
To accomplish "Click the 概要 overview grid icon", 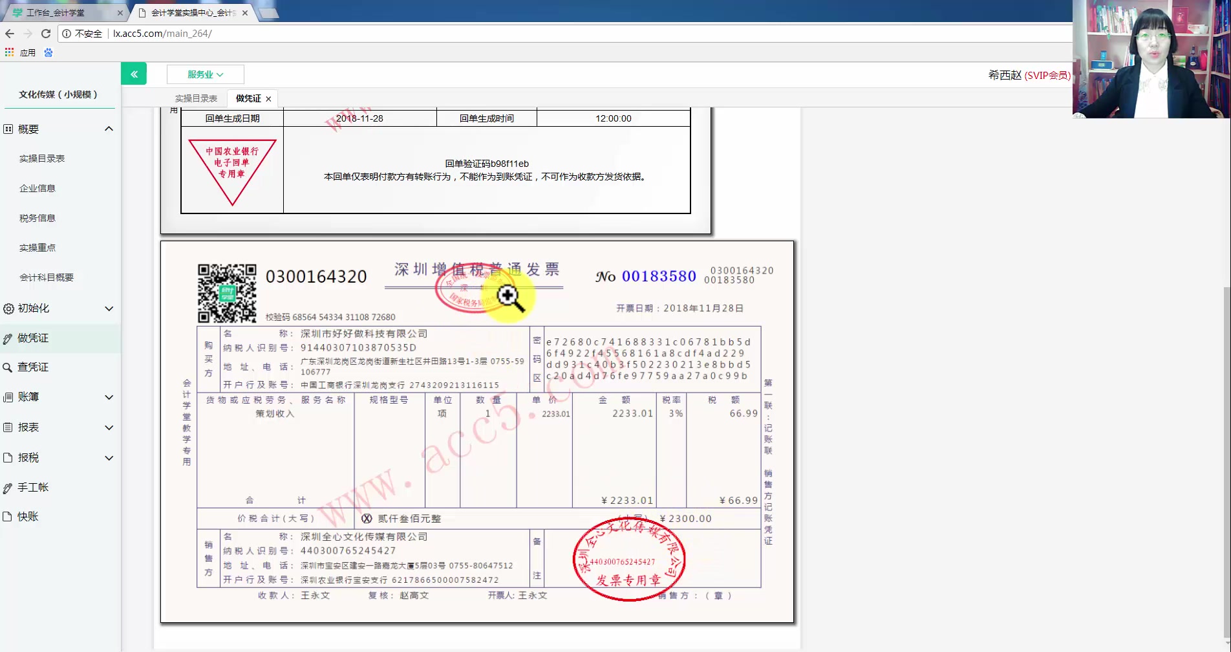I will (x=6, y=129).
